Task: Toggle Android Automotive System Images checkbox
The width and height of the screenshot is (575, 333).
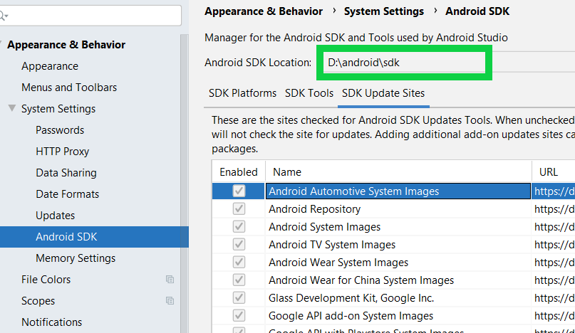Action: pos(239,191)
